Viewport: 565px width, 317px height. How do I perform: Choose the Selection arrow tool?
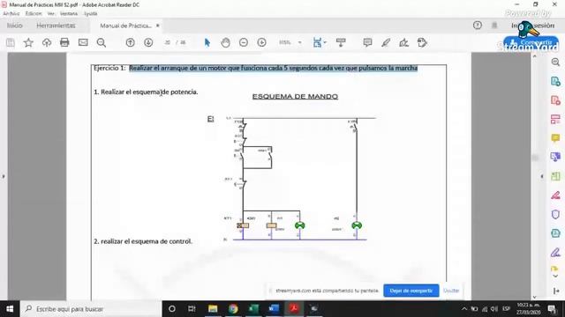pyautogui.click(x=207, y=43)
